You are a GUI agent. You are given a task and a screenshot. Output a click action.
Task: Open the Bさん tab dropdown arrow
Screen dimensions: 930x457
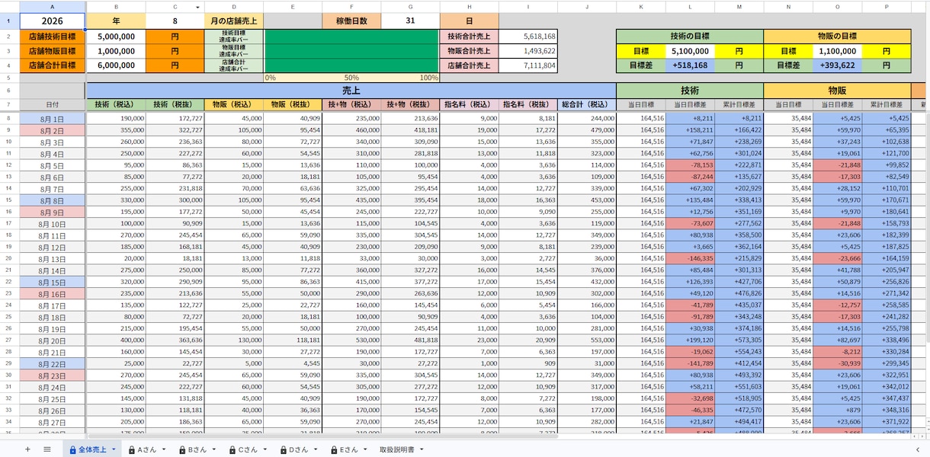(x=214, y=449)
